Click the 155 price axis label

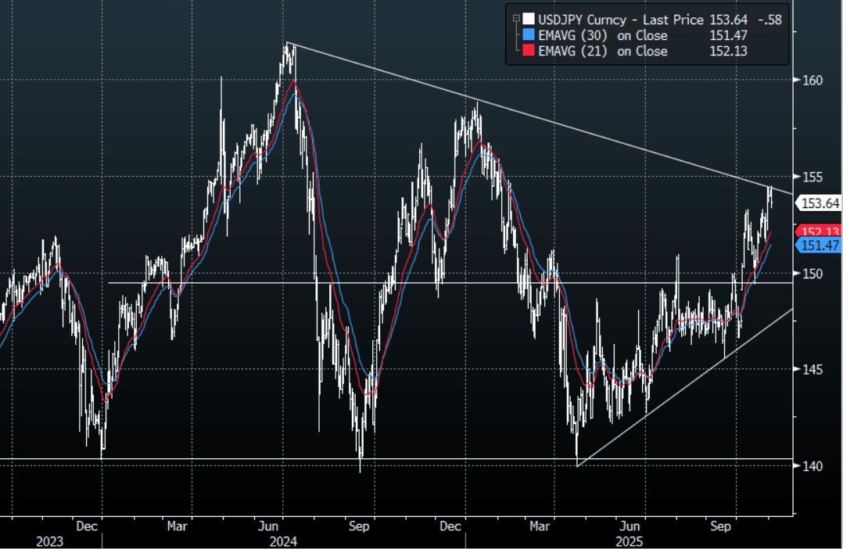(x=813, y=177)
